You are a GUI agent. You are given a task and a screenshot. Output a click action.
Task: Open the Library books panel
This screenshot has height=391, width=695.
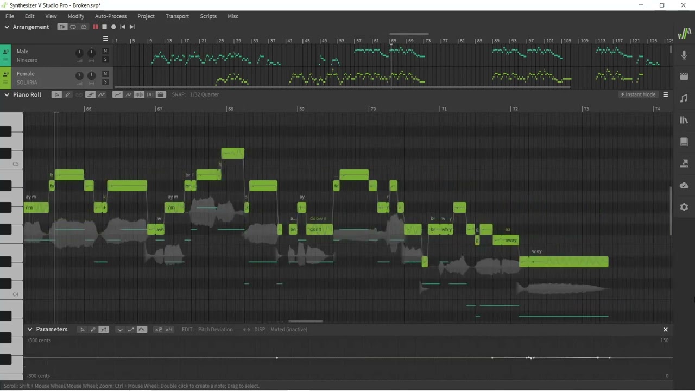point(684,120)
